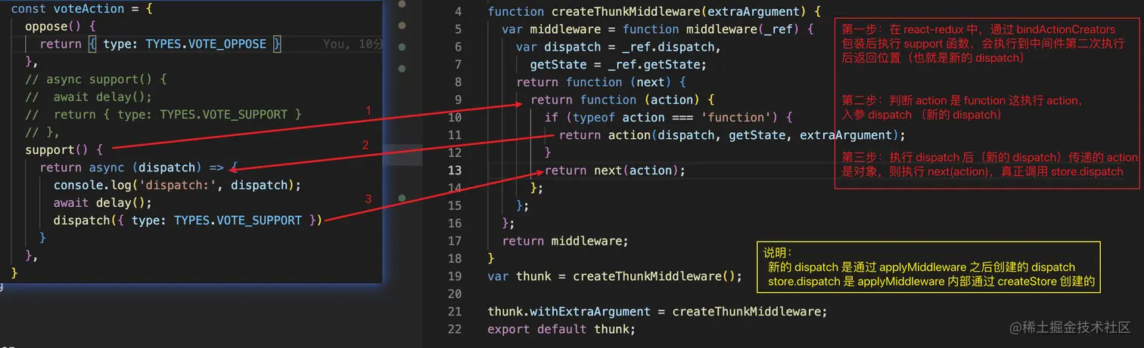Viewport: 1144px width, 348px height.
Task: Click 'dispatch({ type: TYPES.VOTE_SUPPORT })' line
Action: coord(188,220)
